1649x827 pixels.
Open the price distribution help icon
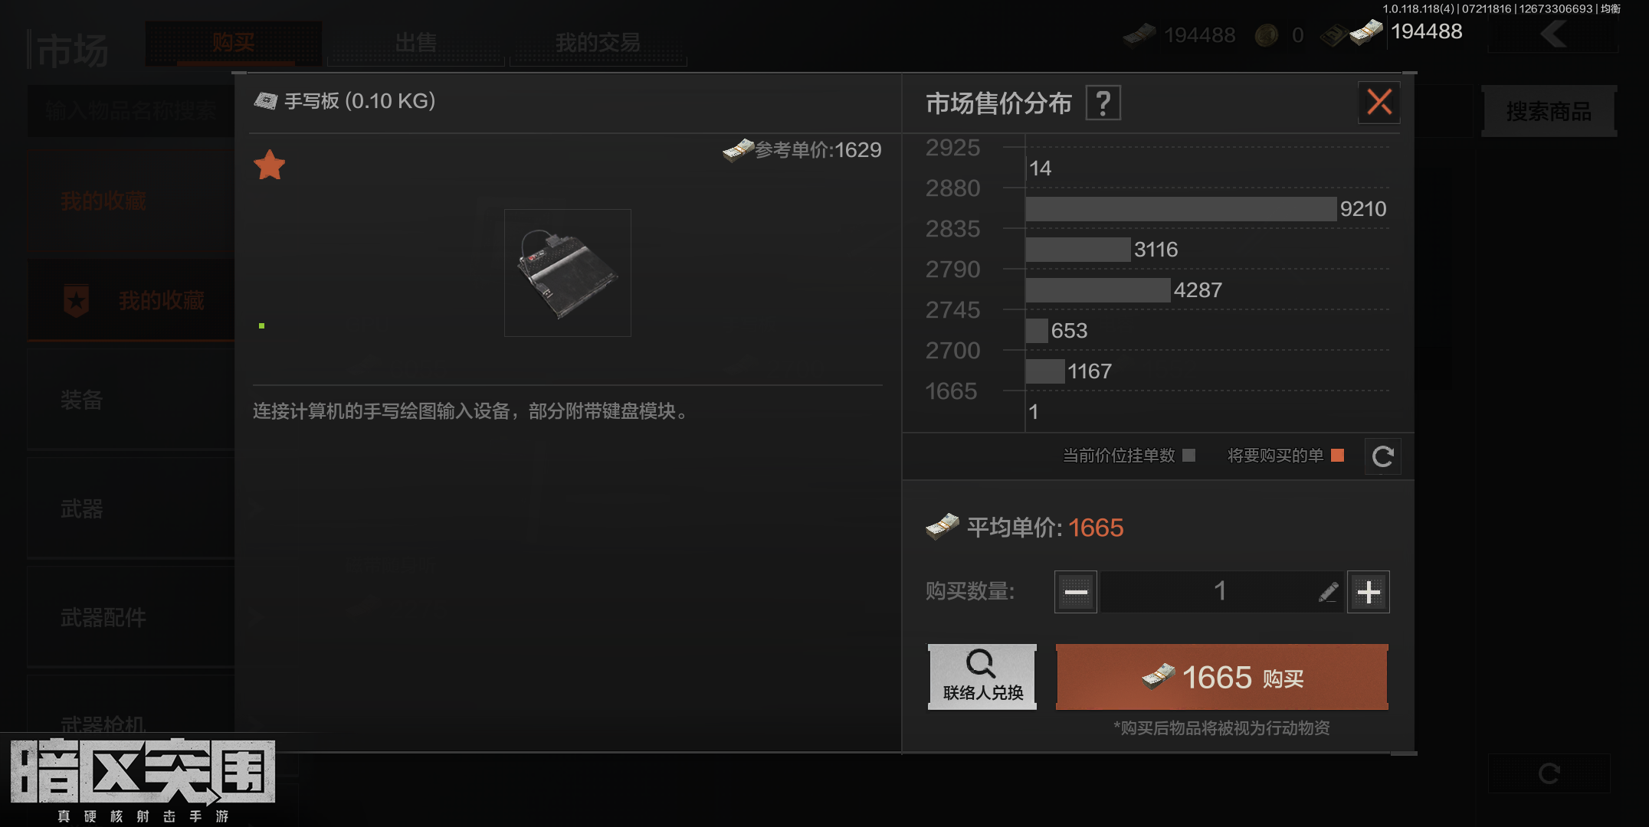(1103, 103)
